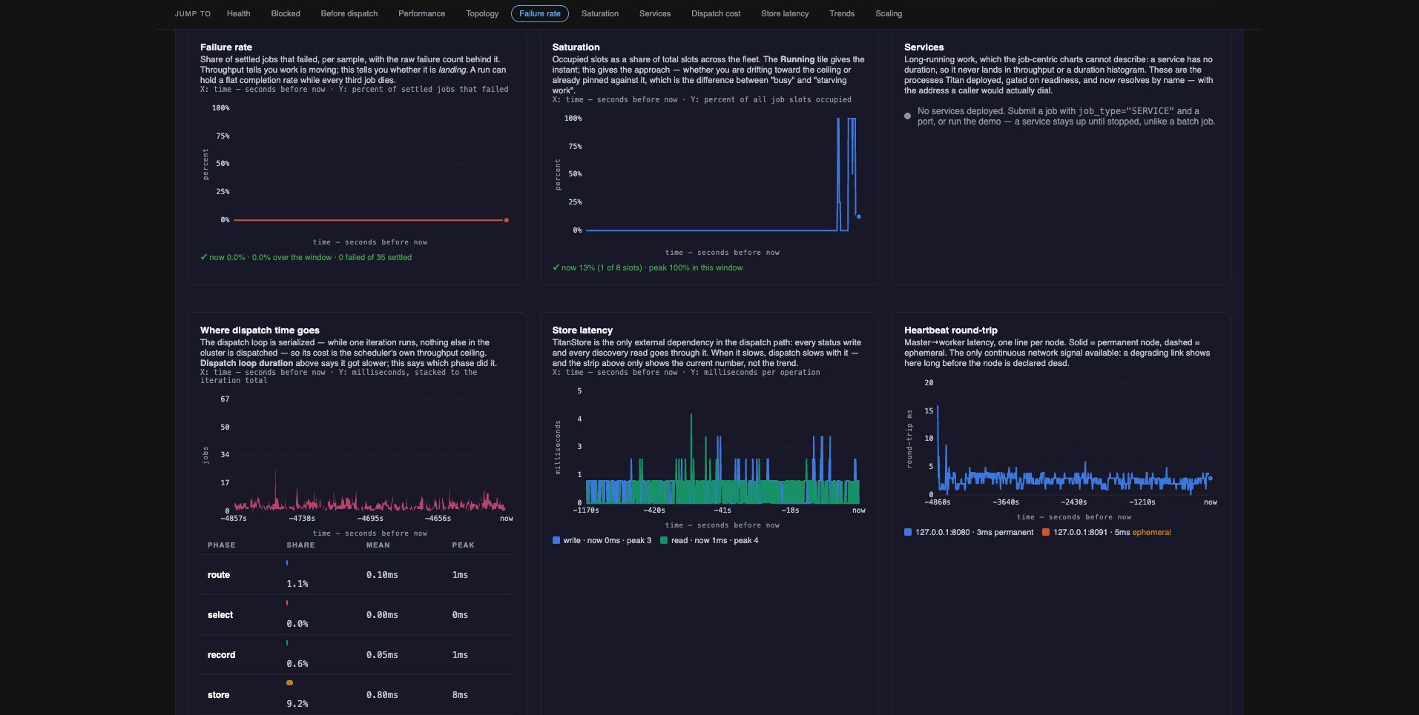The width and height of the screenshot is (1419, 715).
Task: Jump to the Health section
Action: coord(238,13)
